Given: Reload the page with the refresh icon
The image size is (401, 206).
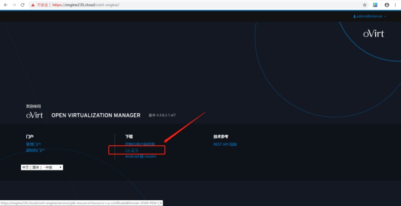Looking at the screenshot, I should point(23,5).
